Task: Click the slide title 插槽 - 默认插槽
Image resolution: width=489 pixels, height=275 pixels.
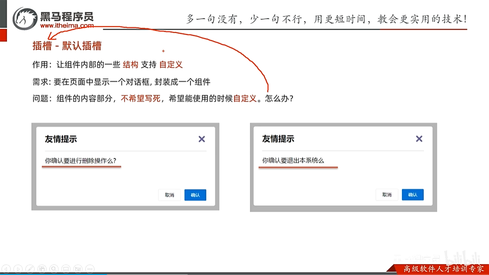Action: point(67,46)
